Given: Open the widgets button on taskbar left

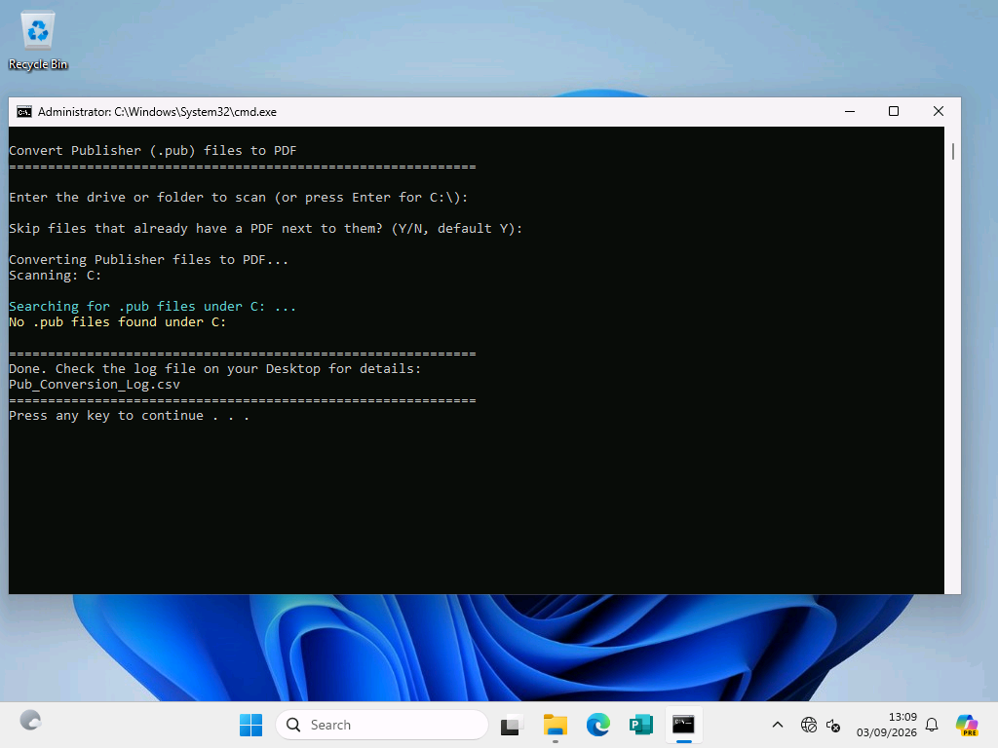Looking at the screenshot, I should click(x=30, y=721).
